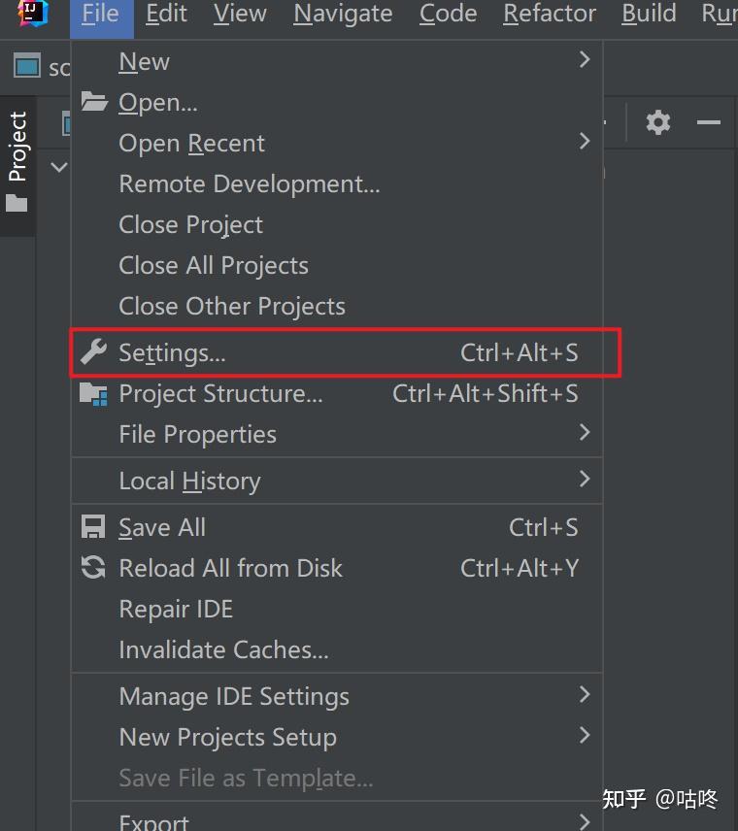This screenshot has width=738, height=831.
Task: Collapse the project tree chevron
Action: pyautogui.click(x=59, y=167)
